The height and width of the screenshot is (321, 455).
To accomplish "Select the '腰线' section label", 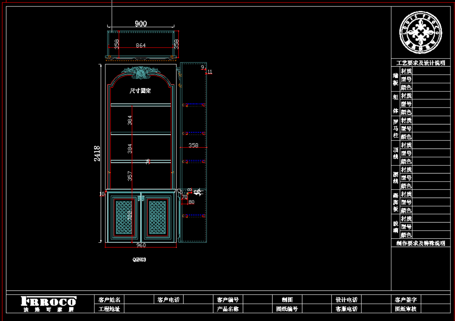I will click(x=396, y=178).
